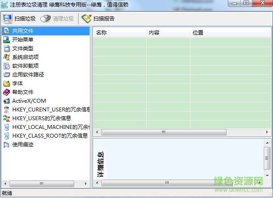Click the 软件卸载项 disc icon
Image resolution: width=273 pixels, height=198 pixels.
point(7,66)
